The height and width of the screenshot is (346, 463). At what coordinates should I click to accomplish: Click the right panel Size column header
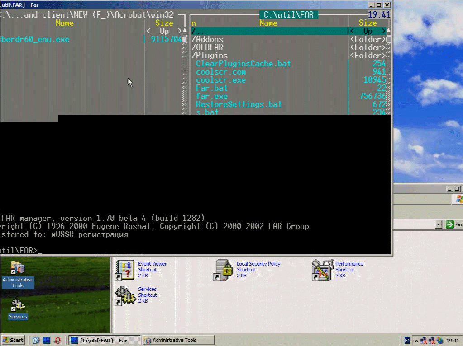coord(368,23)
